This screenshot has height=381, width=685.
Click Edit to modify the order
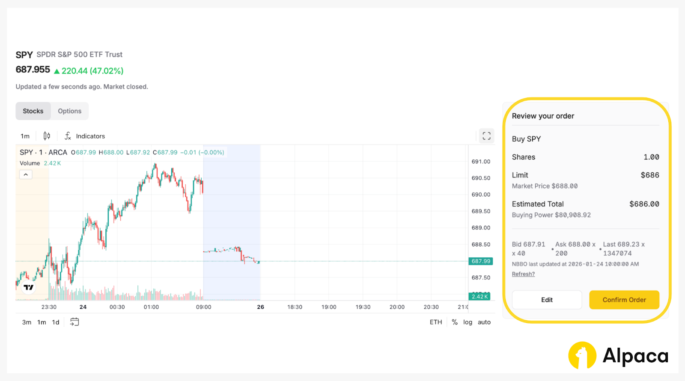click(547, 300)
